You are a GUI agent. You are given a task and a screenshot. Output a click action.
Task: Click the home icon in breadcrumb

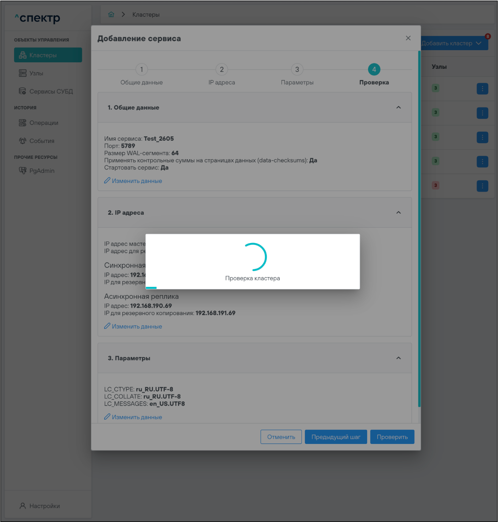pyautogui.click(x=111, y=14)
